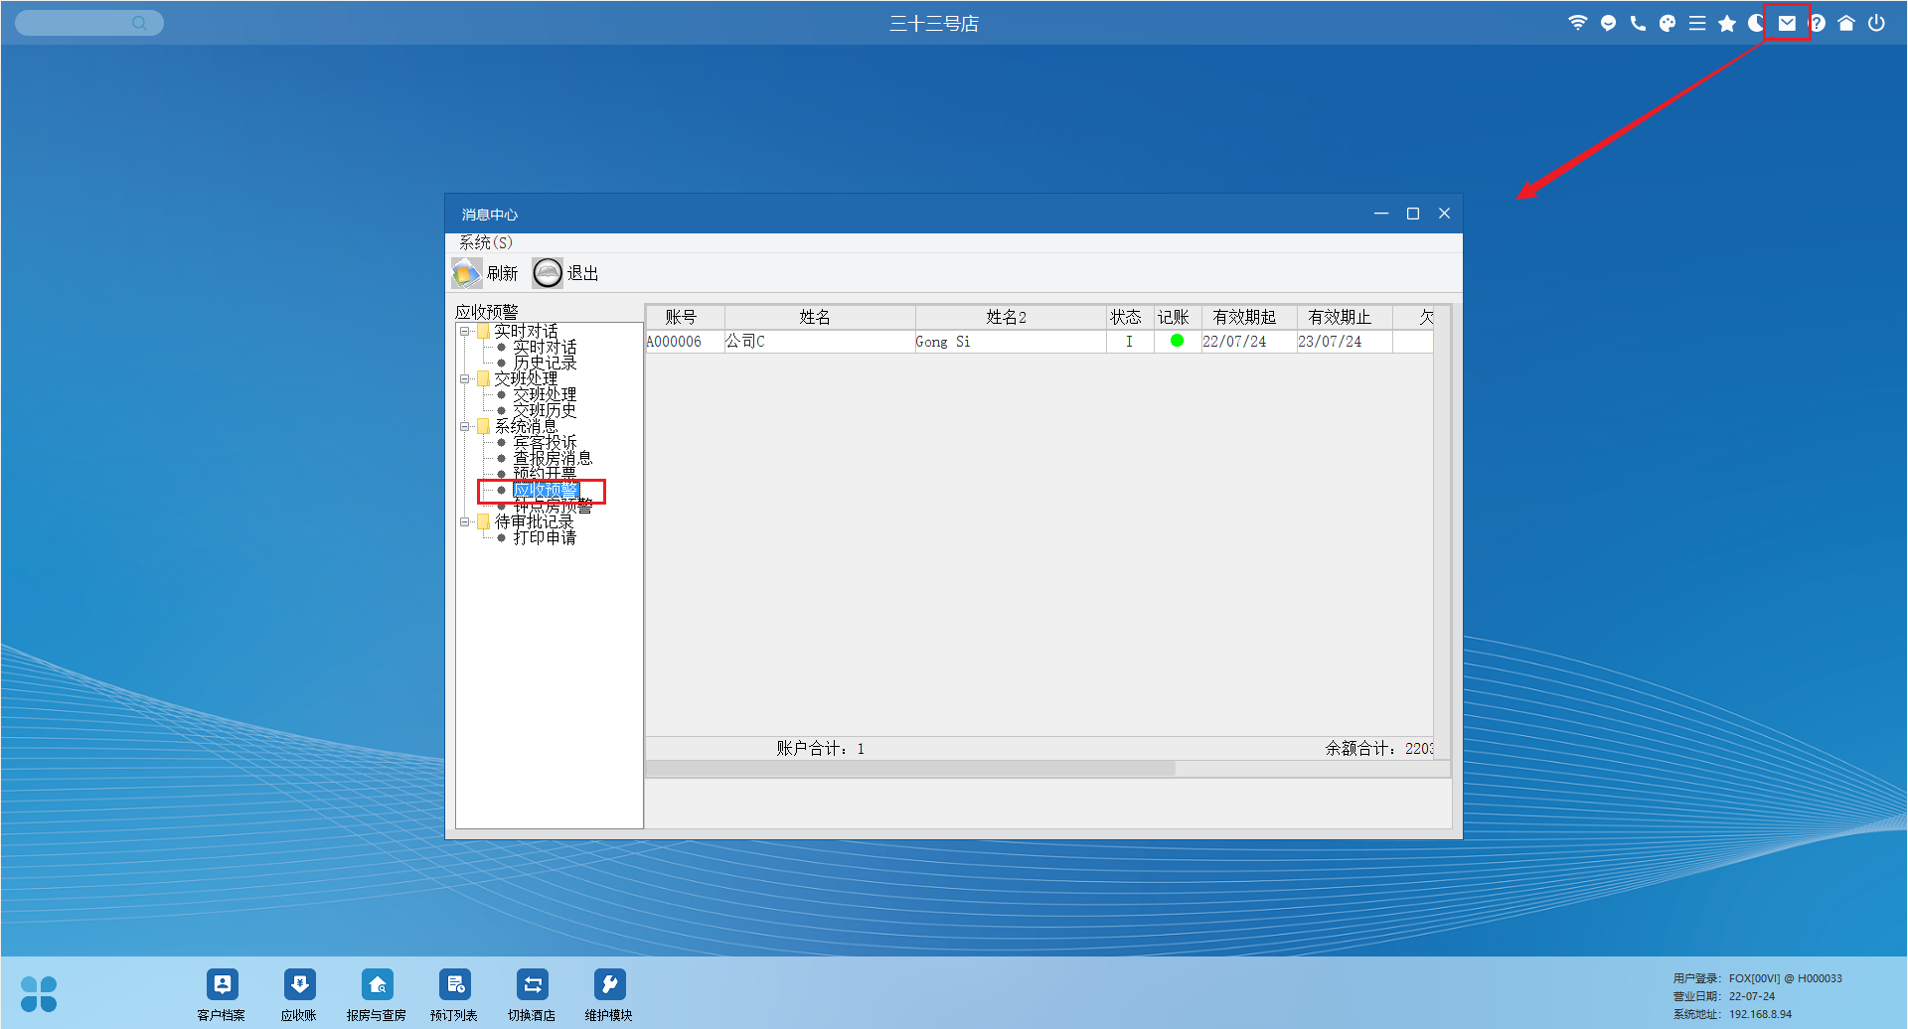Click the 刷新 refresh toolbar button
1908x1029 pixels.
tap(485, 273)
